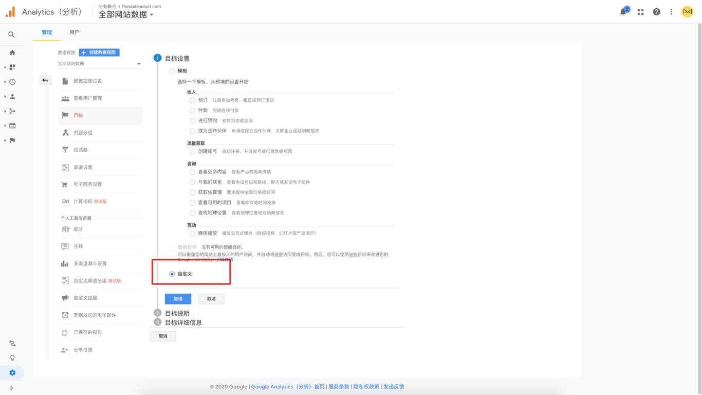702x395 pixels.
Task: Click the Google apps grid icon
Action: pos(640,12)
